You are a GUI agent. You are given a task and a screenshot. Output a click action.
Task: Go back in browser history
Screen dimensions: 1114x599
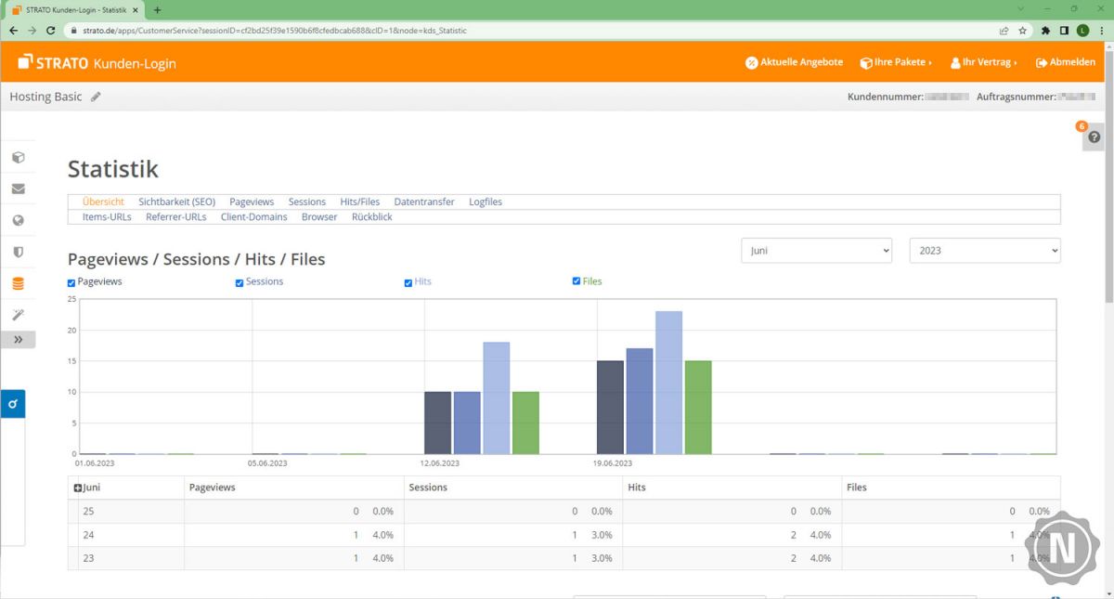pyautogui.click(x=13, y=30)
